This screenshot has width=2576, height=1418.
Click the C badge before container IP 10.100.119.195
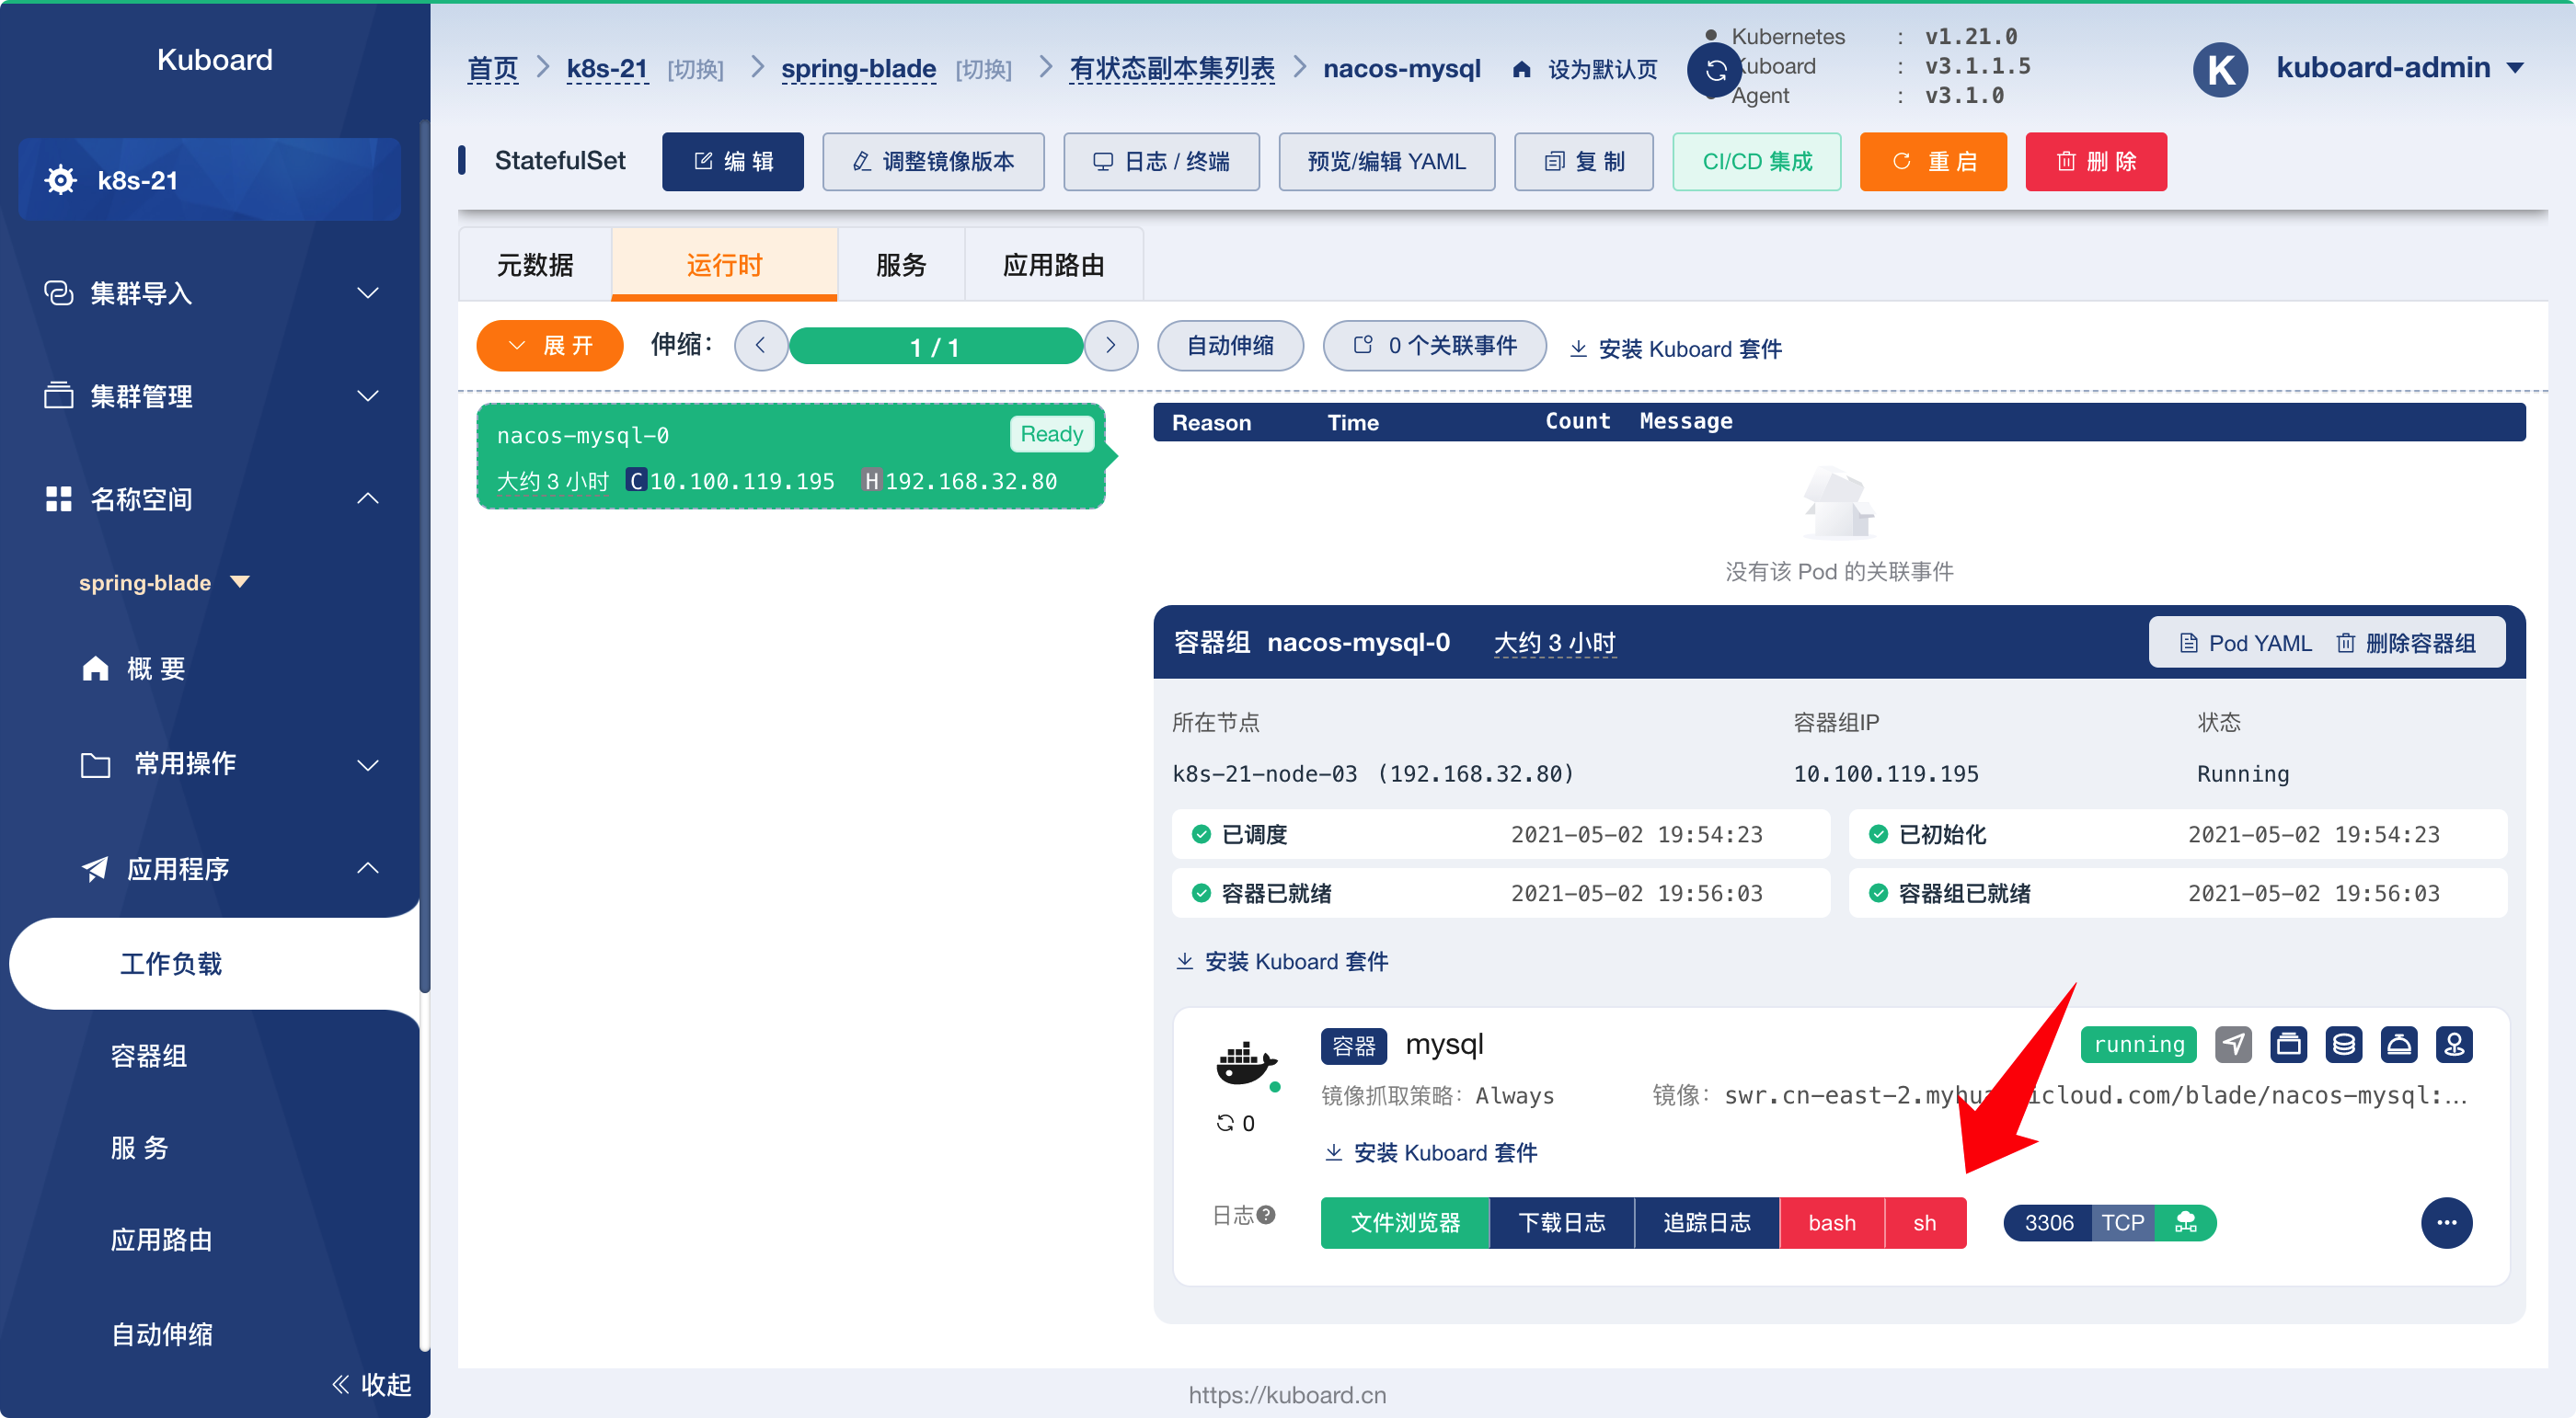(636, 481)
